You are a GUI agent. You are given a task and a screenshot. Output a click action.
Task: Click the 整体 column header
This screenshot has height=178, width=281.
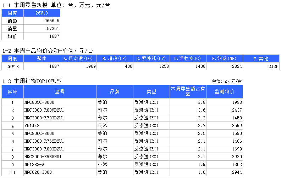(x=42, y=59)
